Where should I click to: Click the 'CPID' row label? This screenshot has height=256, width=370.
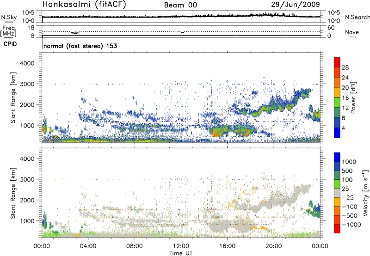(10, 44)
